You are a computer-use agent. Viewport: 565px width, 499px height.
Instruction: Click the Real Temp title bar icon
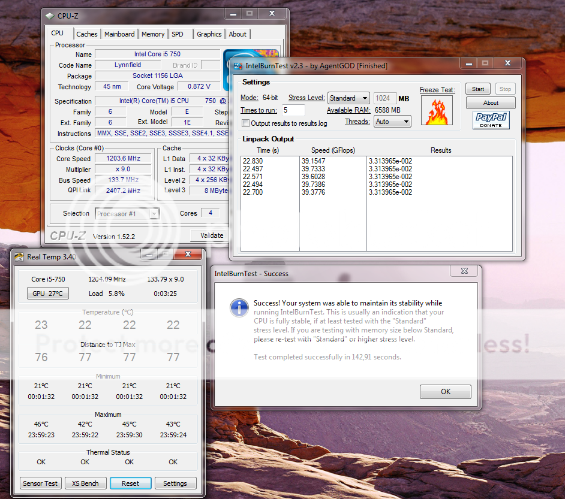[x=19, y=257]
